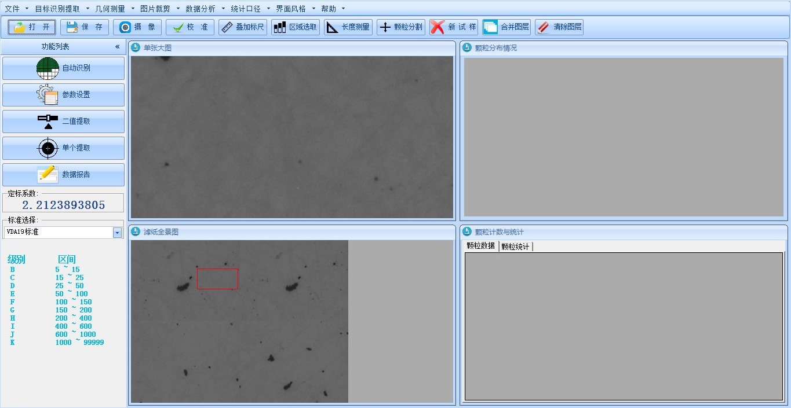
Task: Choose the particle split (颗粒分割) tool
Action: click(x=401, y=27)
